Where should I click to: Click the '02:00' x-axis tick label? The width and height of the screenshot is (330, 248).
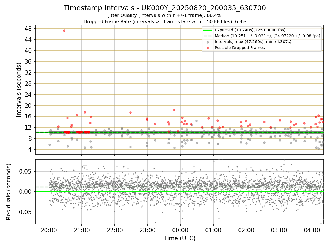coord(246,230)
